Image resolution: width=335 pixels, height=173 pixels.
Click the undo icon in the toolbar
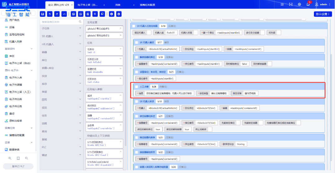[x=50, y=14]
